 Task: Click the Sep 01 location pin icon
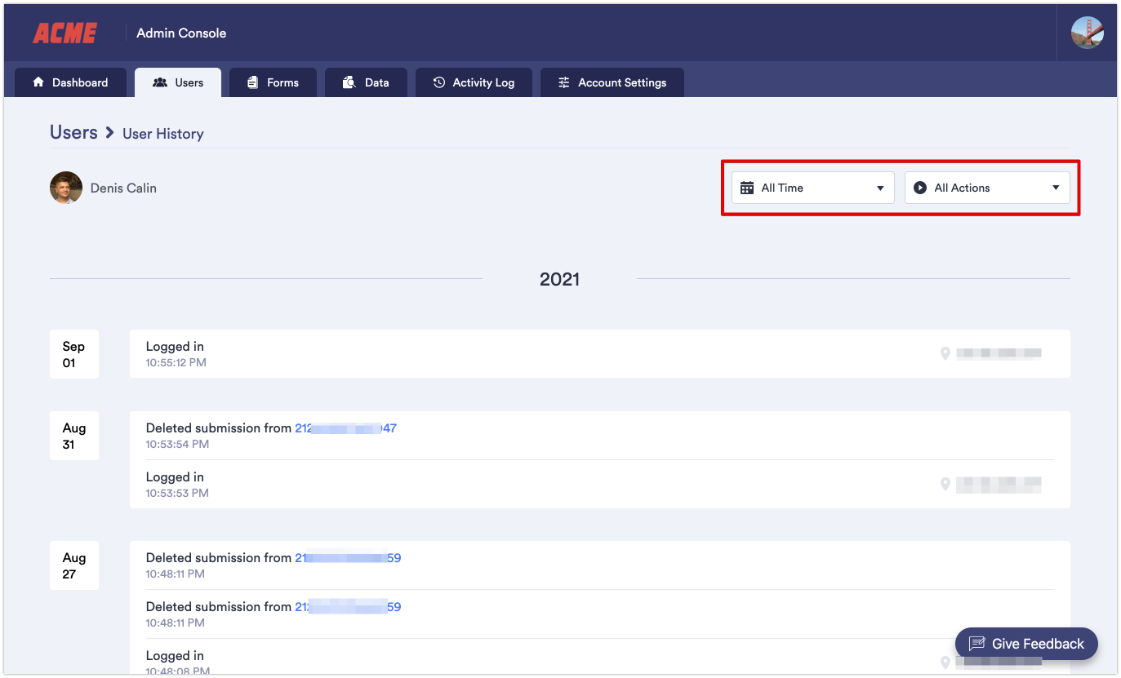[945, 353]
